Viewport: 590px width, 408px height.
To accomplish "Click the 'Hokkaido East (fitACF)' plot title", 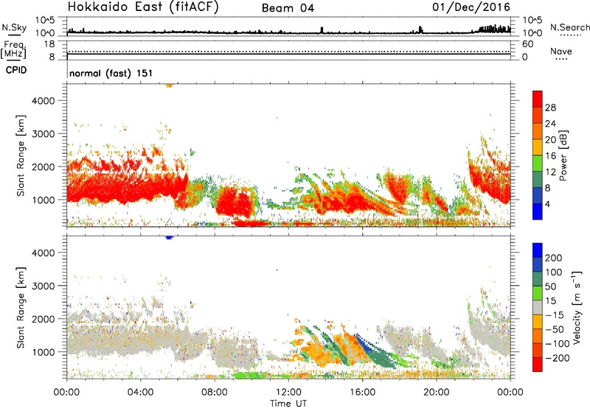I will (x=143, y=7).
